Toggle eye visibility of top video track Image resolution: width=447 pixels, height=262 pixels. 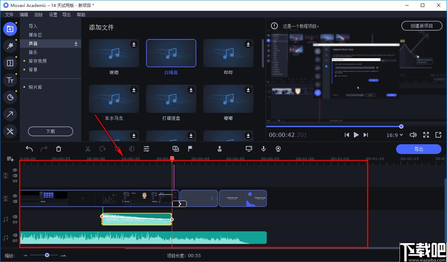point(15,170)
